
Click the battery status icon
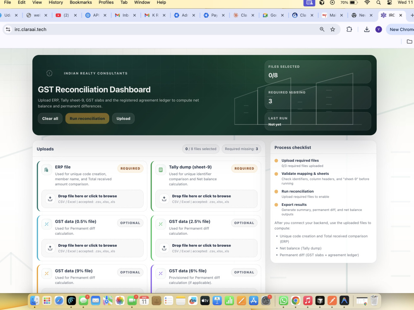(354, 2)
